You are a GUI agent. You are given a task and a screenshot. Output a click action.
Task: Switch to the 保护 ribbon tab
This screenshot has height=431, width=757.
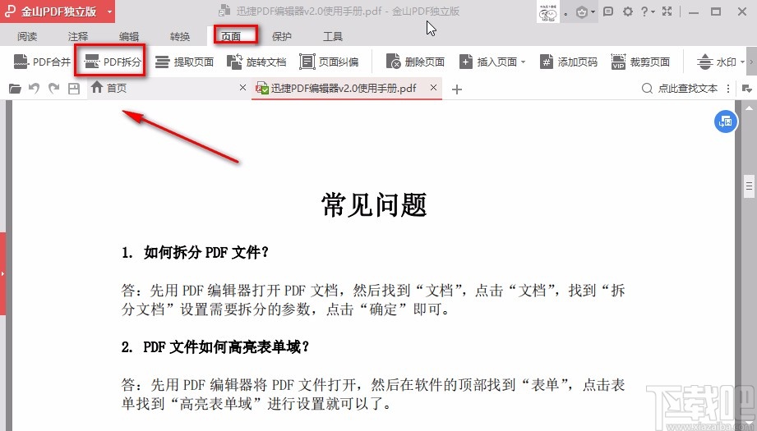[x=282, y=36]
